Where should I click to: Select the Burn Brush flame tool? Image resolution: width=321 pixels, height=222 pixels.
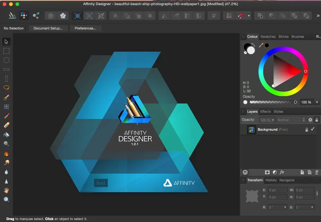pos(6,153)
